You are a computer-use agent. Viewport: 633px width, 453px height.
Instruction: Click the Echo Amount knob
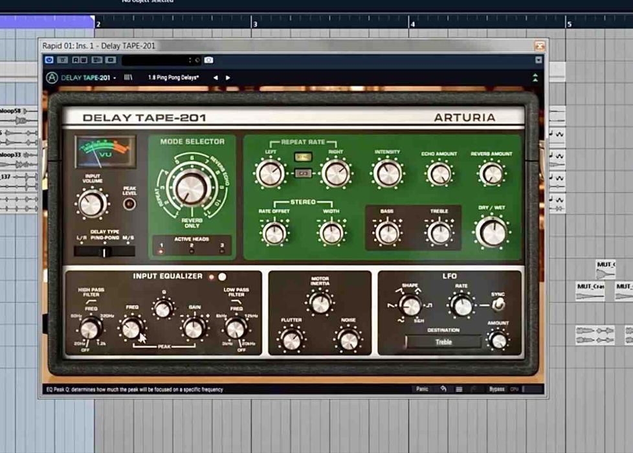pos(439,174)
